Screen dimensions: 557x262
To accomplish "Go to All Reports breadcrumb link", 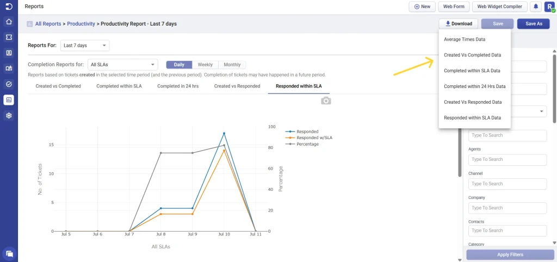I will click(x=48, y=24).
